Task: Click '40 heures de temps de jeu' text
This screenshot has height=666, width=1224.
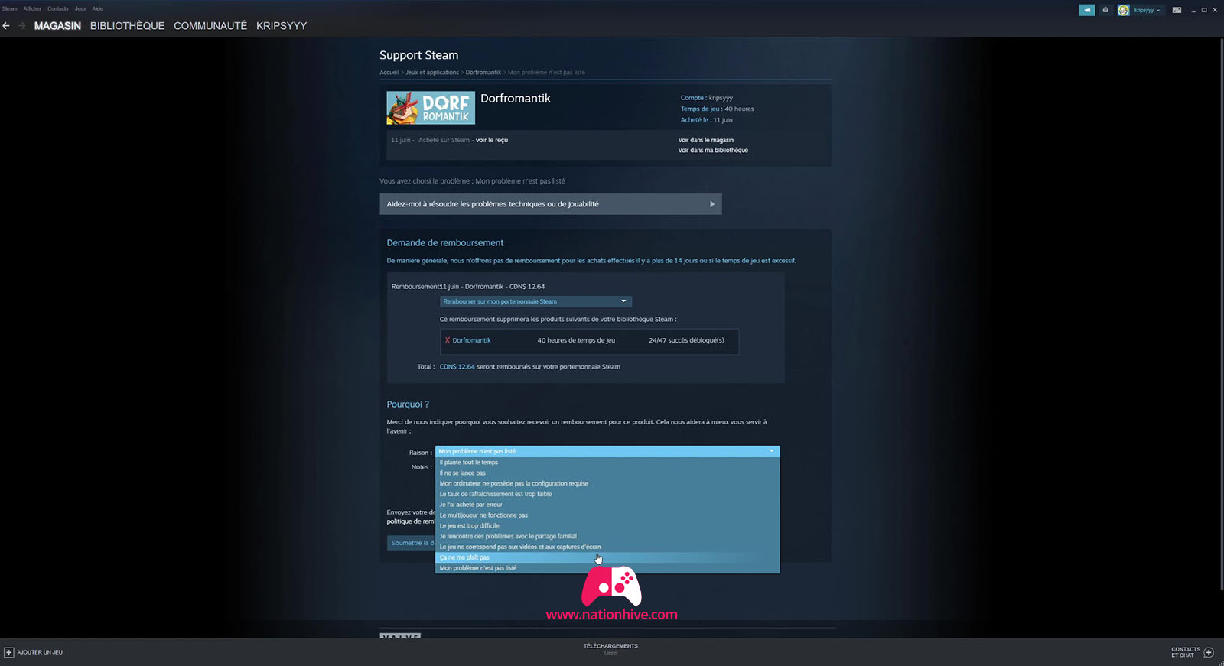Action: pos(576,340)
